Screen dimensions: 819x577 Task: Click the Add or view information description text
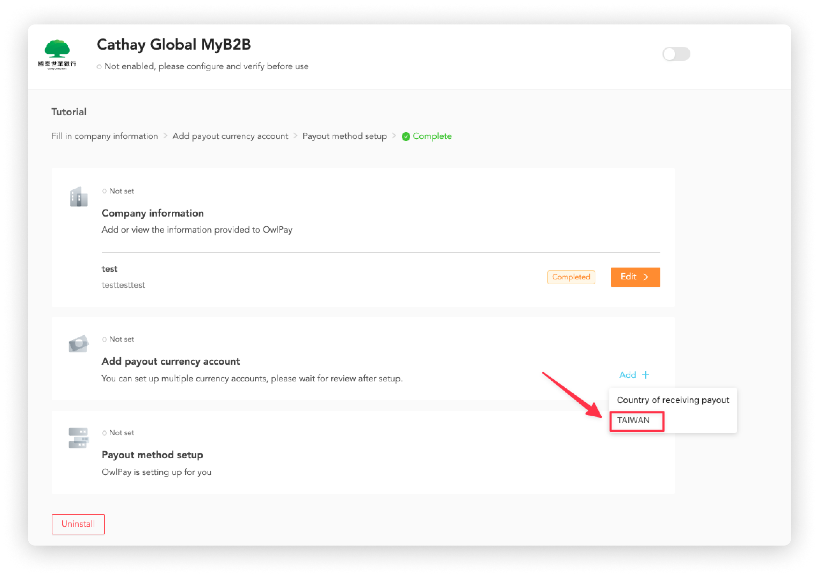click(x=197, y=230)
